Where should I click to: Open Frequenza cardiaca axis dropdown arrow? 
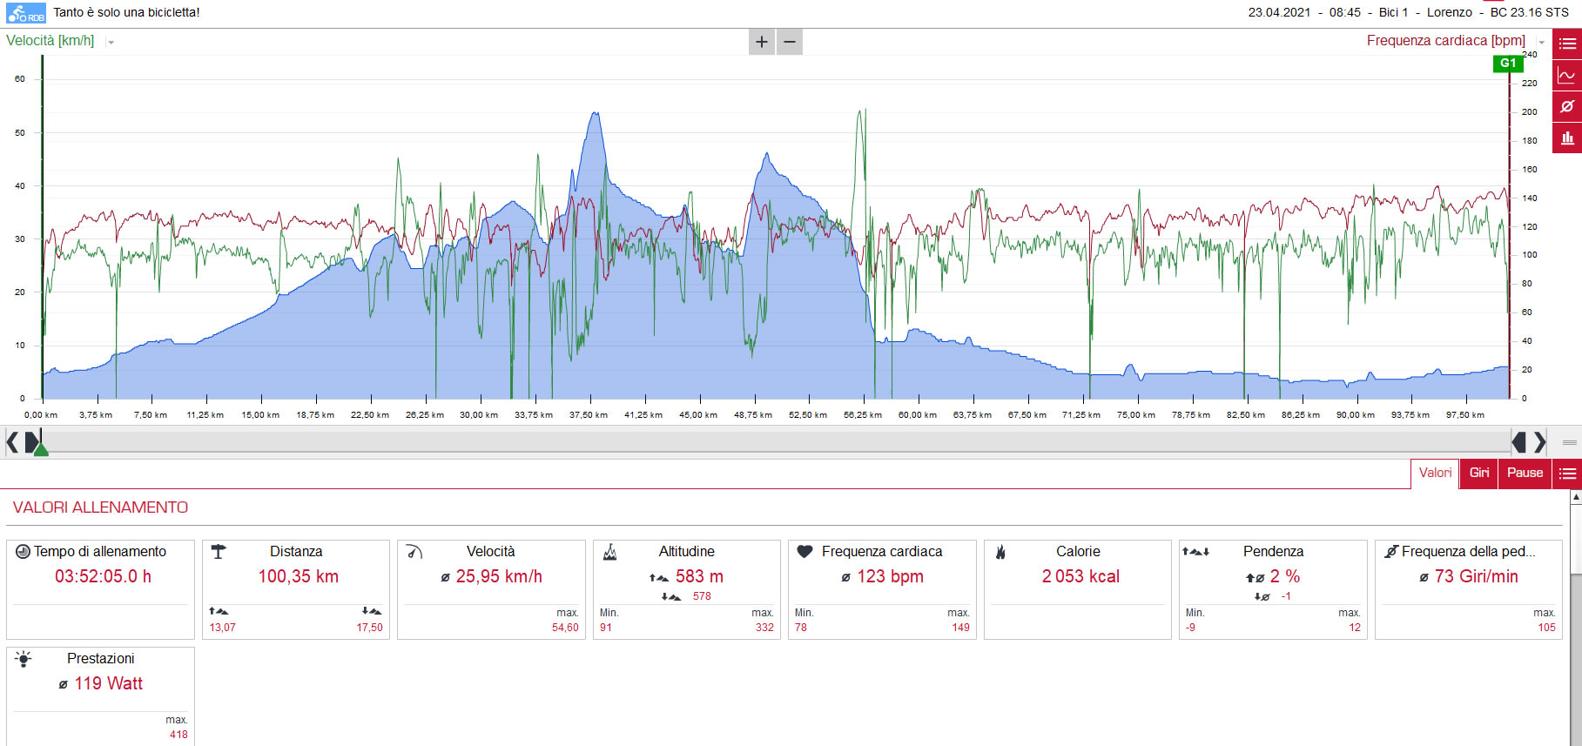pos(1541,42)
